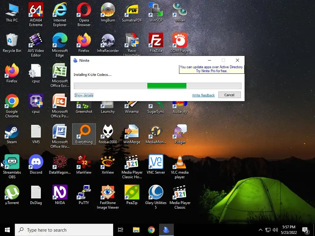Open SumatraPDF shortcut
Viewport: 315px width, 236px height.
tap(132, 12)
